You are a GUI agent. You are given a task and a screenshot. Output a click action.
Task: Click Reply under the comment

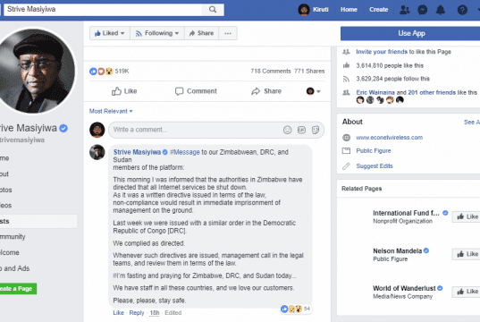(x=137, y=313)
